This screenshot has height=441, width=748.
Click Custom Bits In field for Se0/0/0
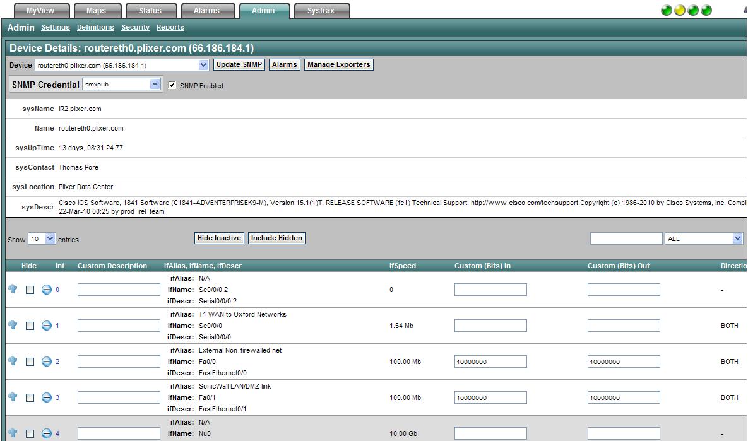pyautogui.click(x=490, y=326)
